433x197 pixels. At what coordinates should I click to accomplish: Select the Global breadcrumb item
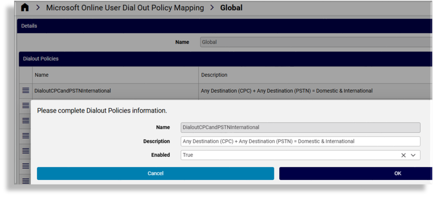(231, 8)
